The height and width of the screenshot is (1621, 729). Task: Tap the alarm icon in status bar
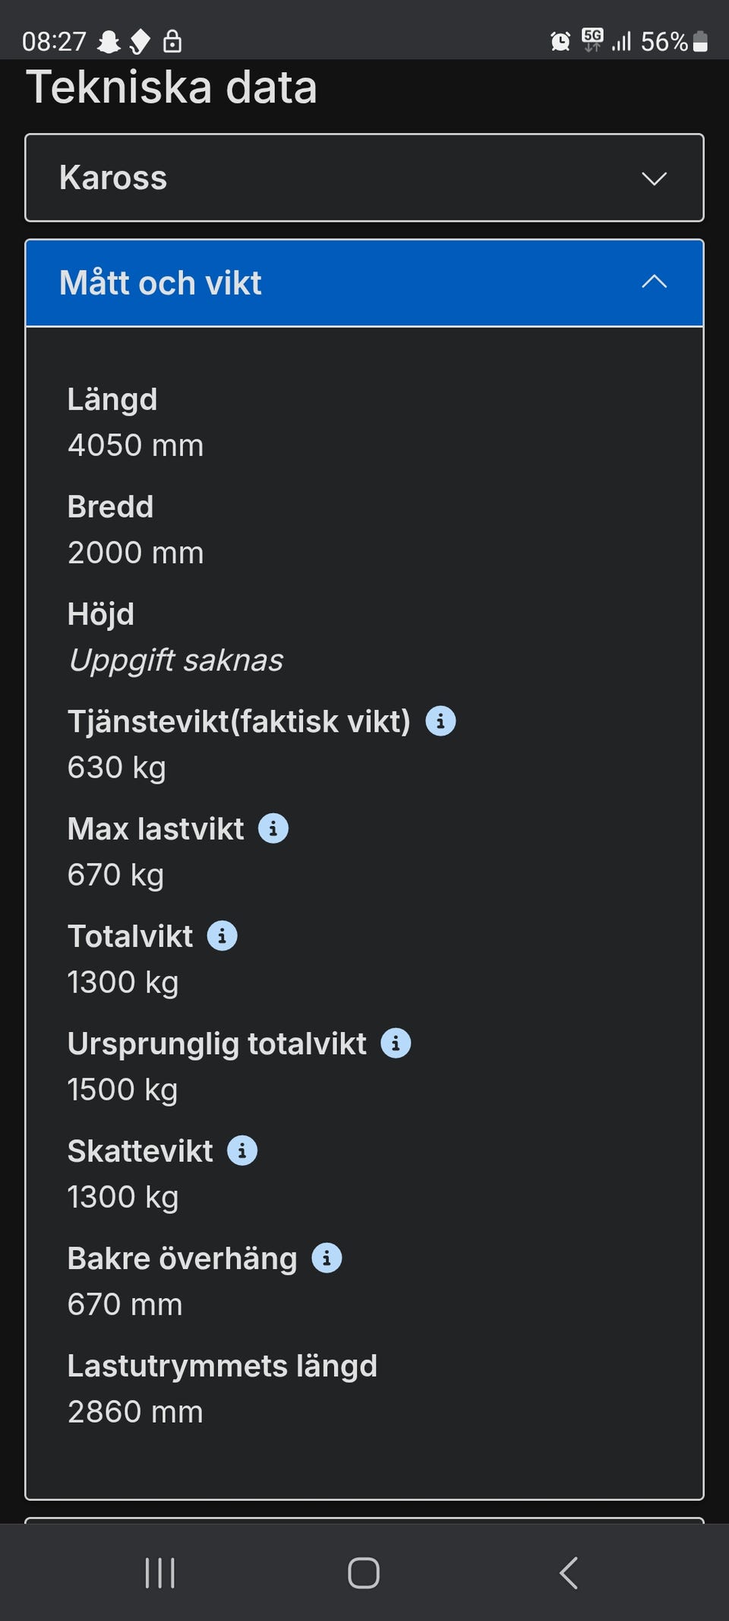click(560, 41)
